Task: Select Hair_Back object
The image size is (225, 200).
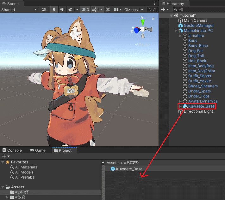Action: coord(197,61)
